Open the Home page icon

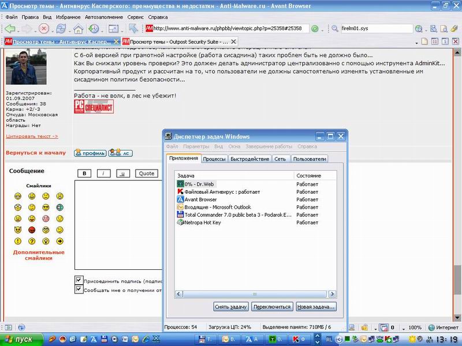pyautogui.click(x=78, y=28)
